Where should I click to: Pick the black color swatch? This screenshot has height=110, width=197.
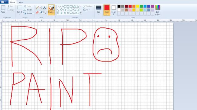click(x=119, y=6)
